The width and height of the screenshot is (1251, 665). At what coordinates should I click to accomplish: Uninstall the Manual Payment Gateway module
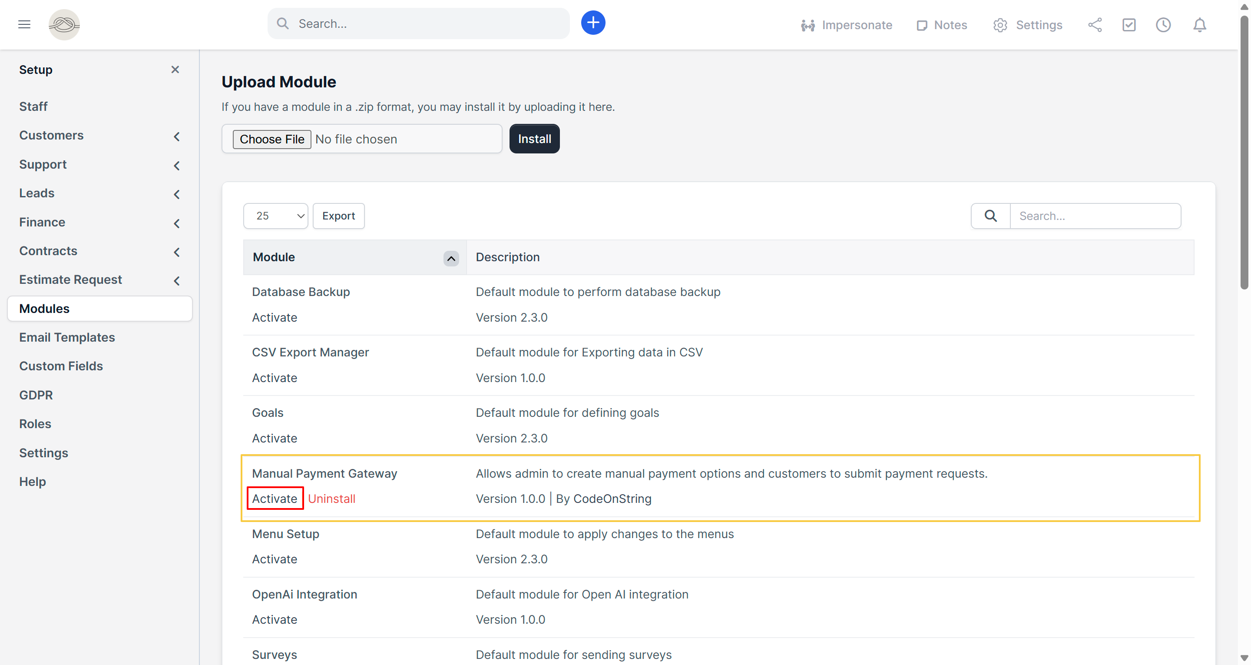coord(332,499)
